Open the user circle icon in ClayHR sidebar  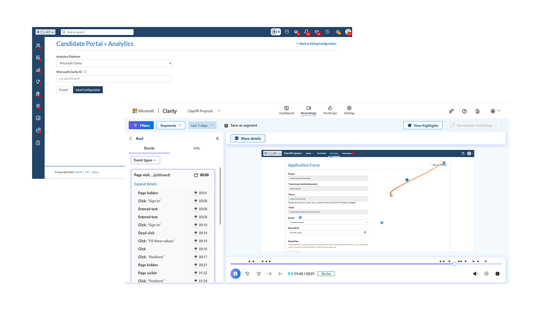38,106
